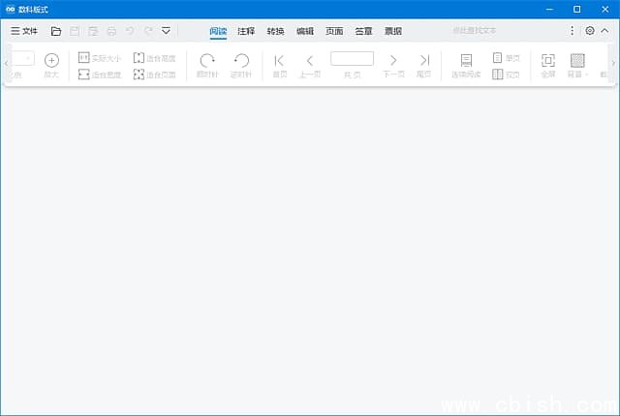Select 适合高度 fit height

click(x=154, y=58)
